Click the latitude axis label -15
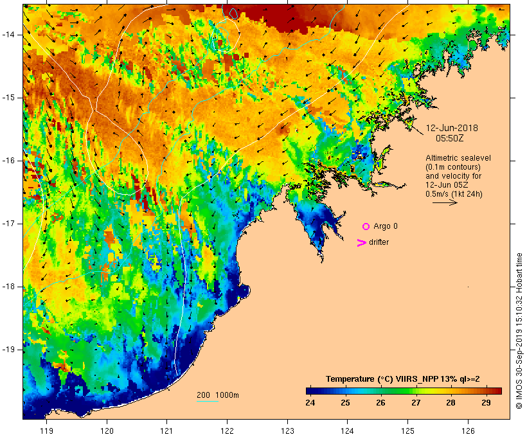This screenshot has width=527, height=437. 8,98
